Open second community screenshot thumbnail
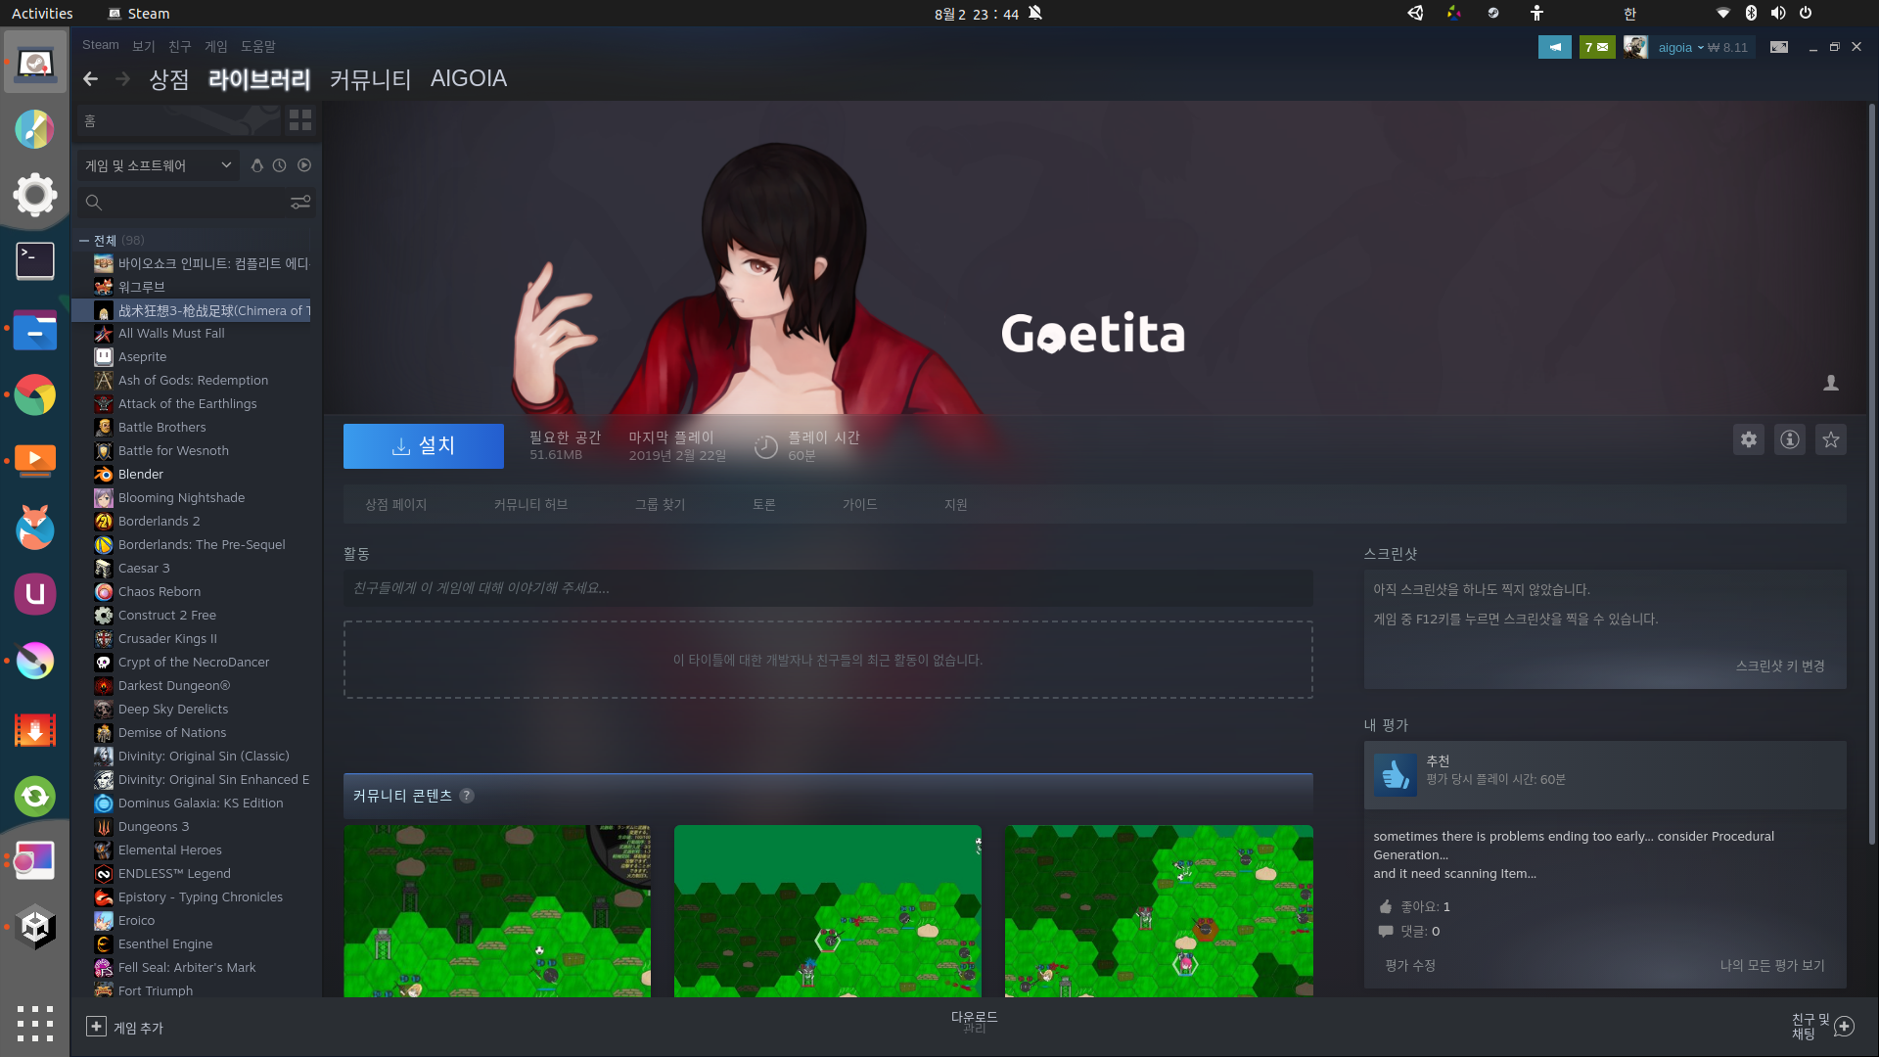Image resolution: width=1879 pixels, height=1057 pixels. (x=828, y=911)
